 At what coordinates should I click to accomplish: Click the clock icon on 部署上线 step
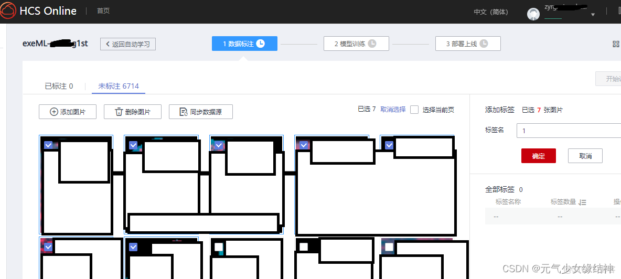point(484,44)
